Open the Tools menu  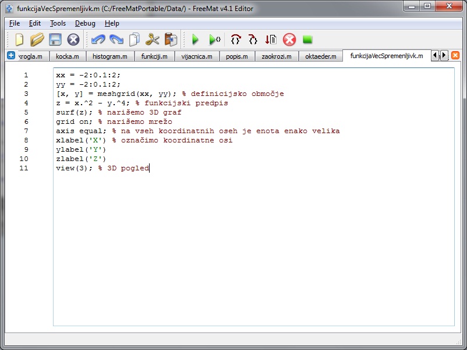tap(58, 23)
